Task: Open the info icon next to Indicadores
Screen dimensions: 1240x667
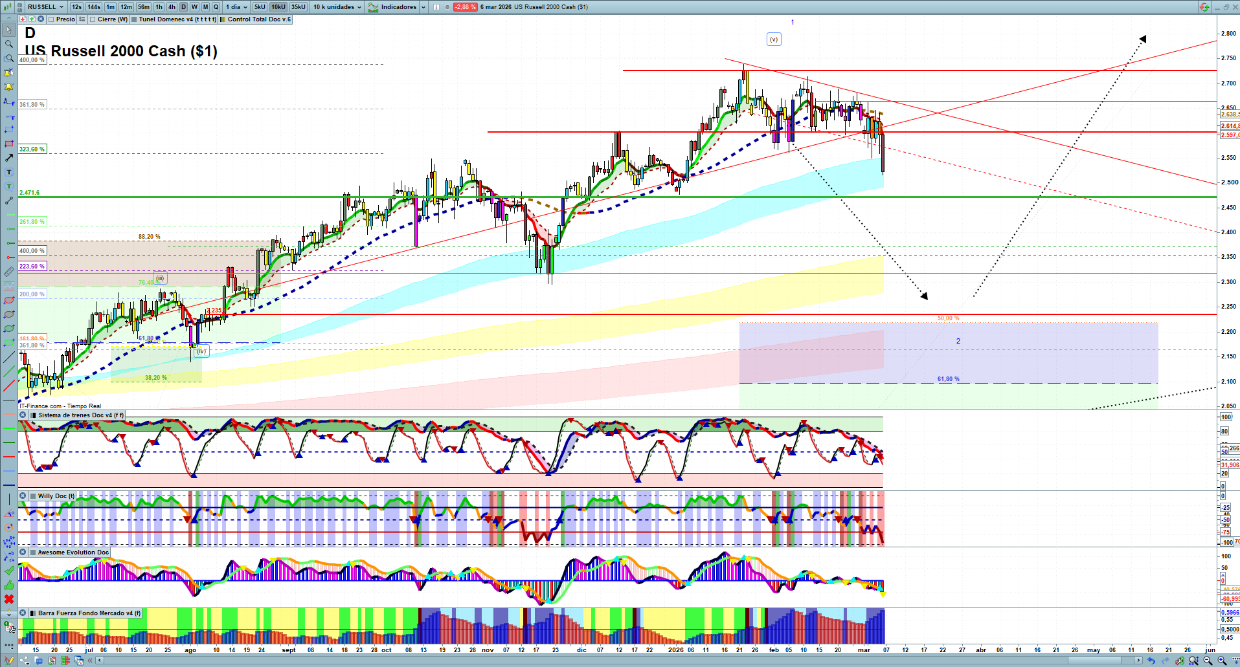Action: click(436, 7)
